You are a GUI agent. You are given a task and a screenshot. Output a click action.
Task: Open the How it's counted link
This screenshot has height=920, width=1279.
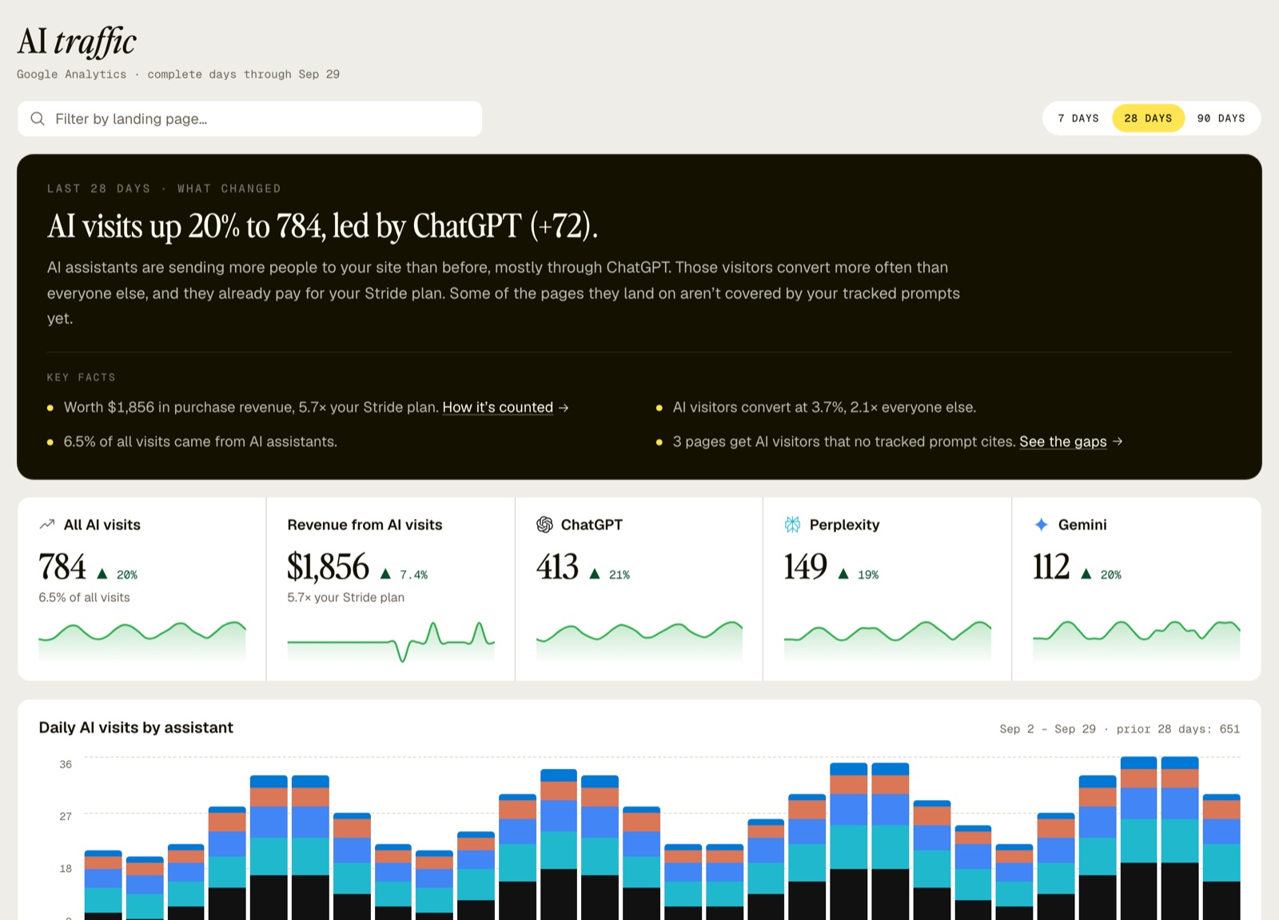pyautogui.click(x=497, y=408)
